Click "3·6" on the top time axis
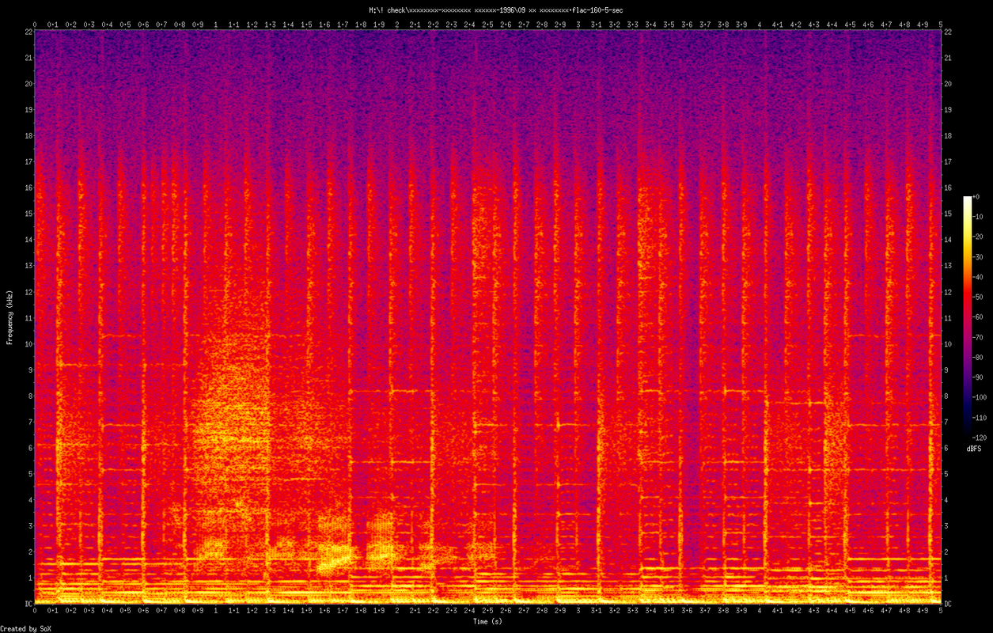 click(687, 25)
